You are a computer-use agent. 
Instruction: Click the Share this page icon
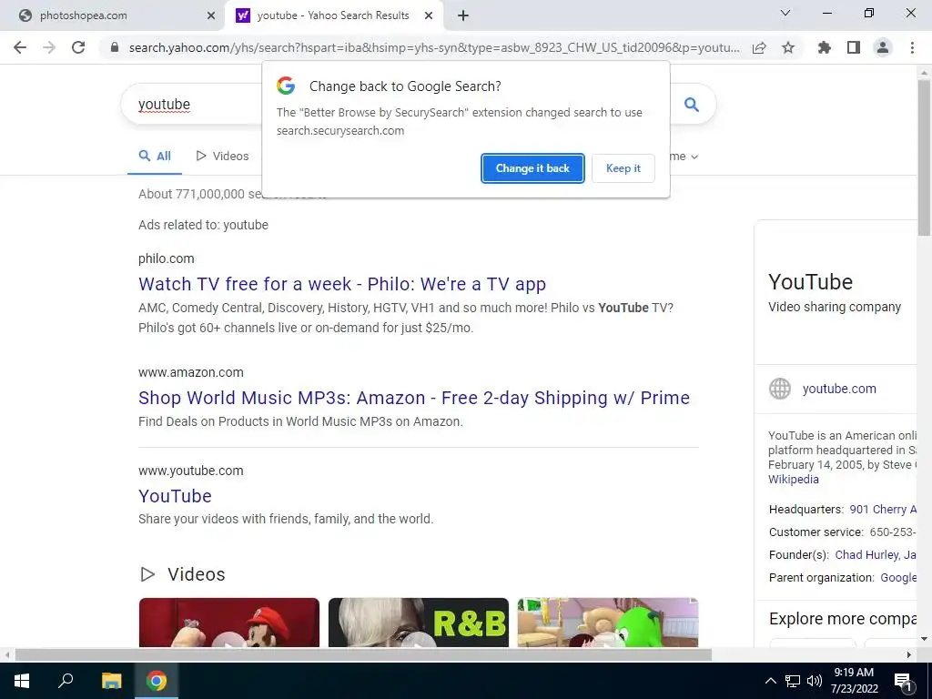(759, 47)
